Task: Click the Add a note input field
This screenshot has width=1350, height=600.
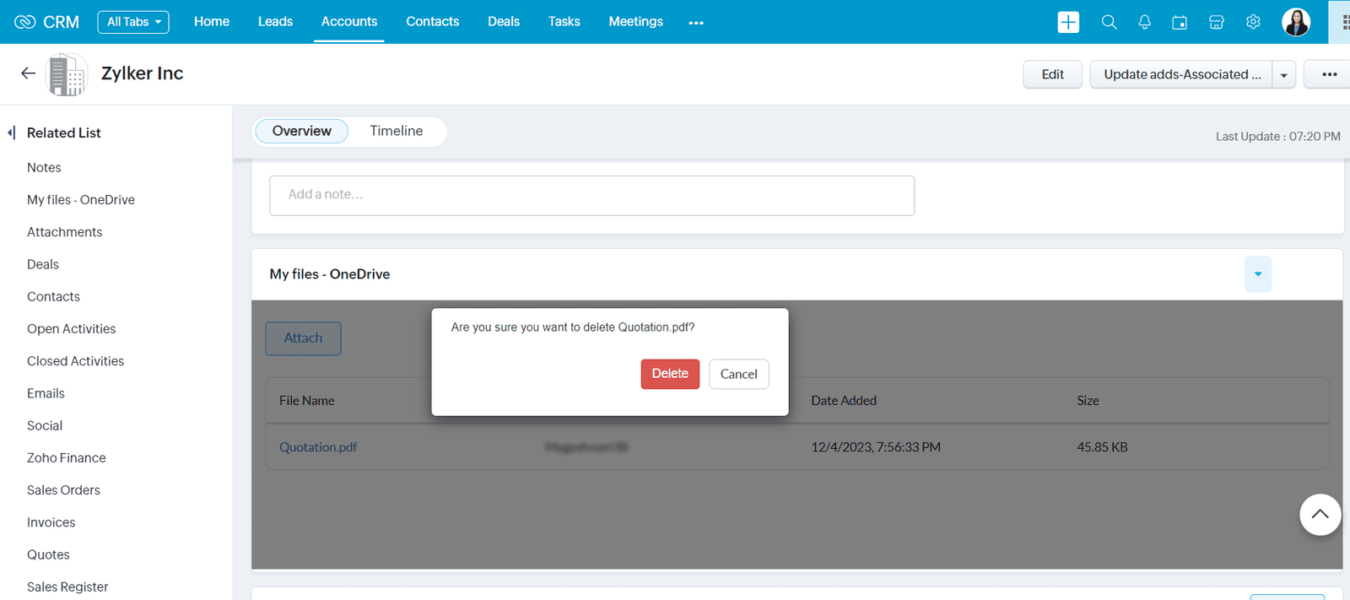Action: pyautogui.click(x=591, y=195)
